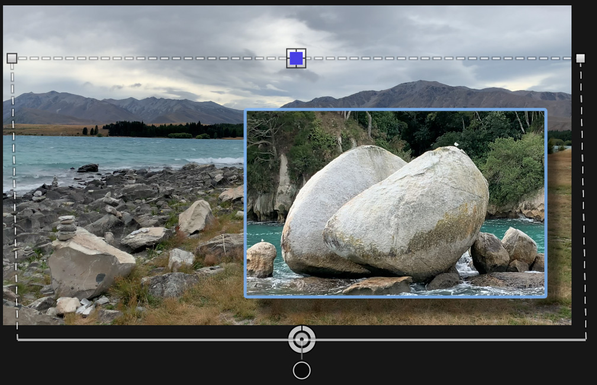Click the blue square handle at top center

point(296,58)
